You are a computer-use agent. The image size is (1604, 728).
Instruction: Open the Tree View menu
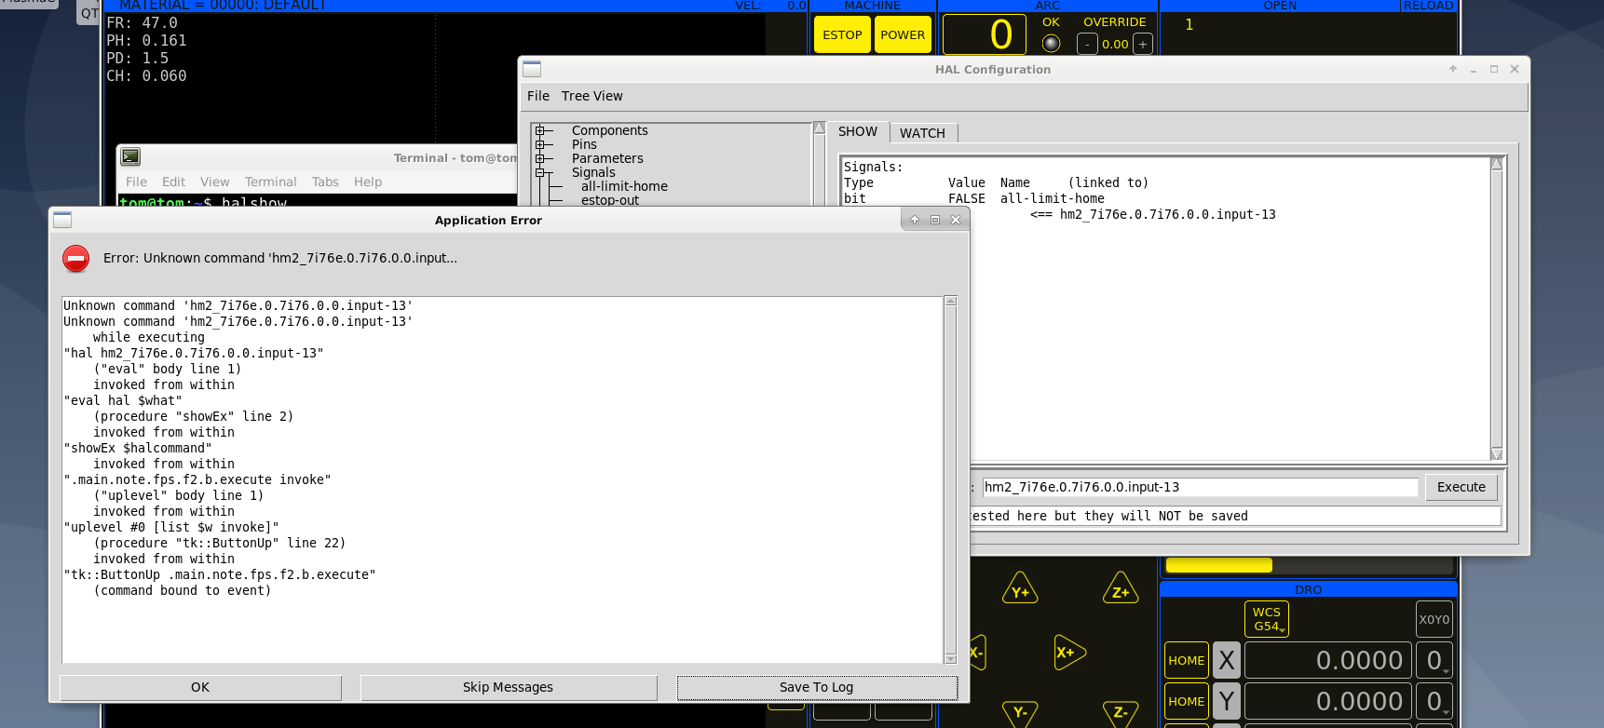(x=591, y=96)
